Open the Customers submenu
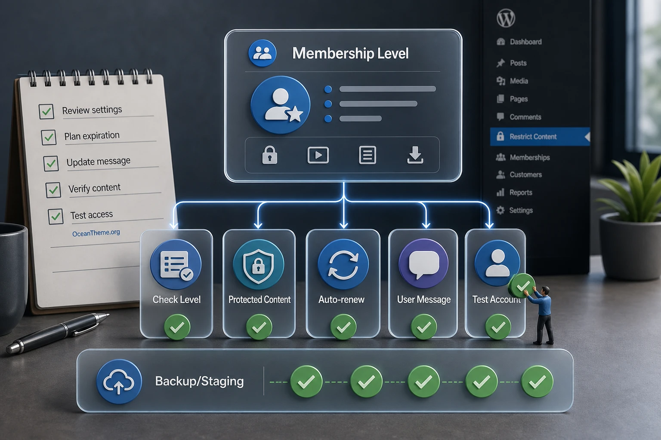Screen dimensions: 661x440 (519, 174)
